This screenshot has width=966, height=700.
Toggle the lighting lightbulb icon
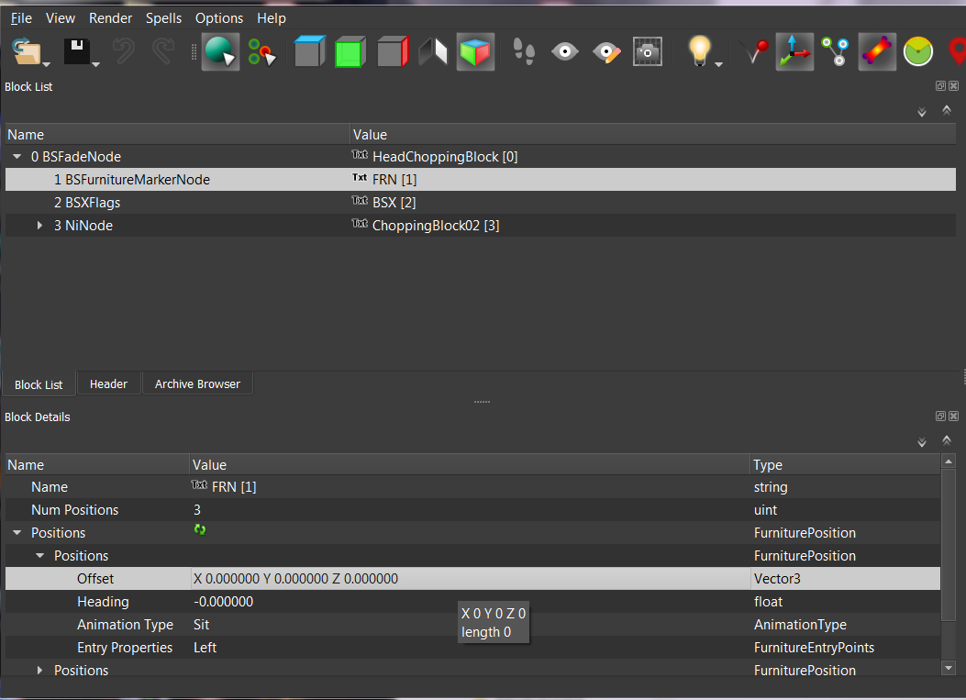pyautogui.click(x=699, y=50)
